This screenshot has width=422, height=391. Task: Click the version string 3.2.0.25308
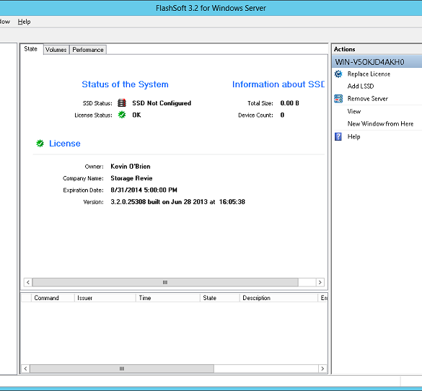[128, 202]
